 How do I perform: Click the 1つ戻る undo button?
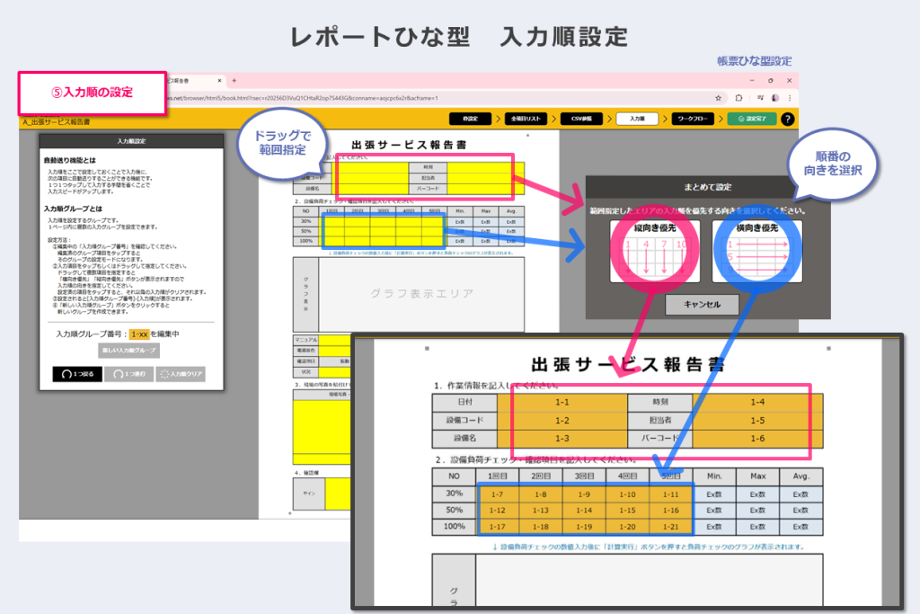pyautogui.click(x=77, y=374)
